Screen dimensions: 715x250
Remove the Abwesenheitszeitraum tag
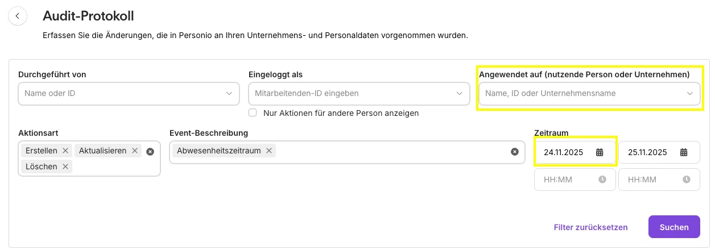(269, 151)
